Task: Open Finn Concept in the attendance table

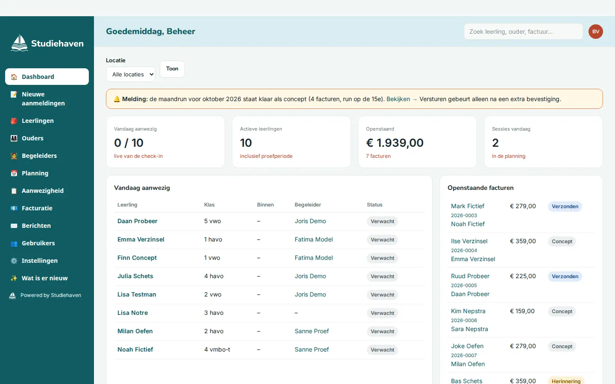Action: click(137, 258)
